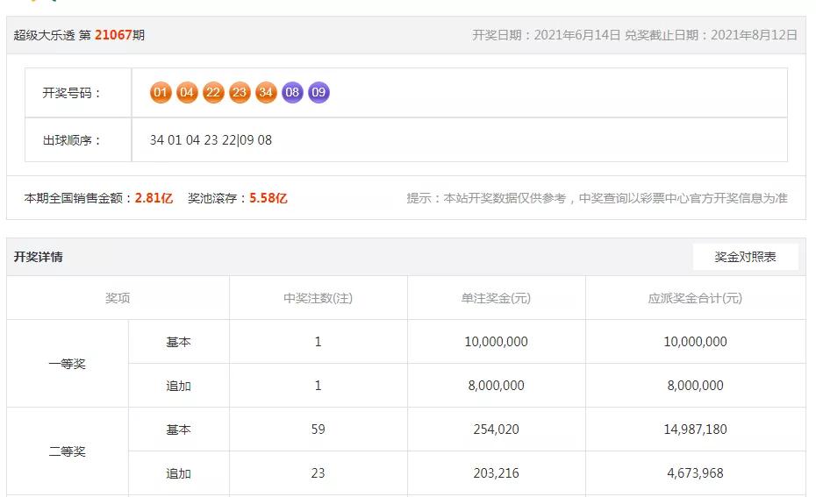Click the 203,216 prize cell
Screen dimensions: 816x497
(x=496, y=473)
